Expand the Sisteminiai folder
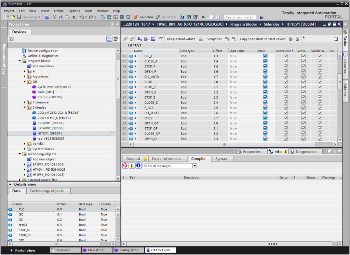Viewport: 350px width, 255px height. 25,102
